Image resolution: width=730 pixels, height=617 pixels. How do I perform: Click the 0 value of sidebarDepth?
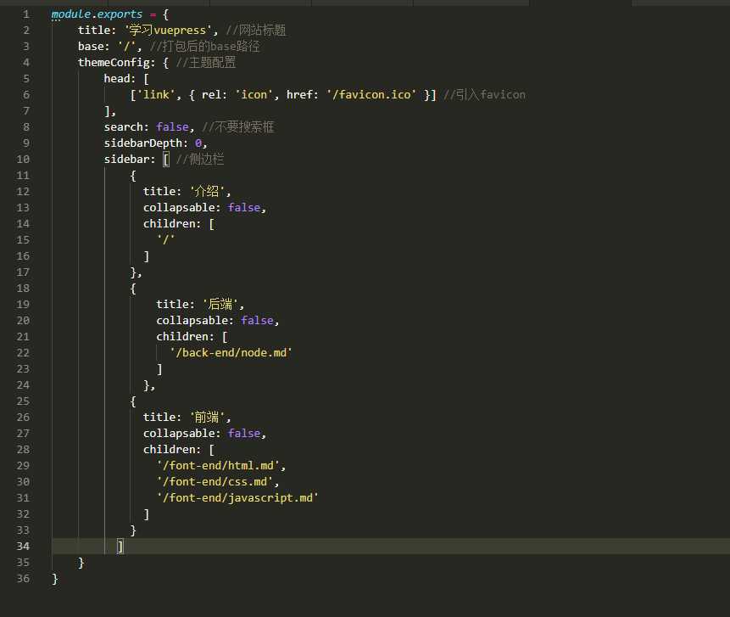pyautogui.click(x=198, y=143)
